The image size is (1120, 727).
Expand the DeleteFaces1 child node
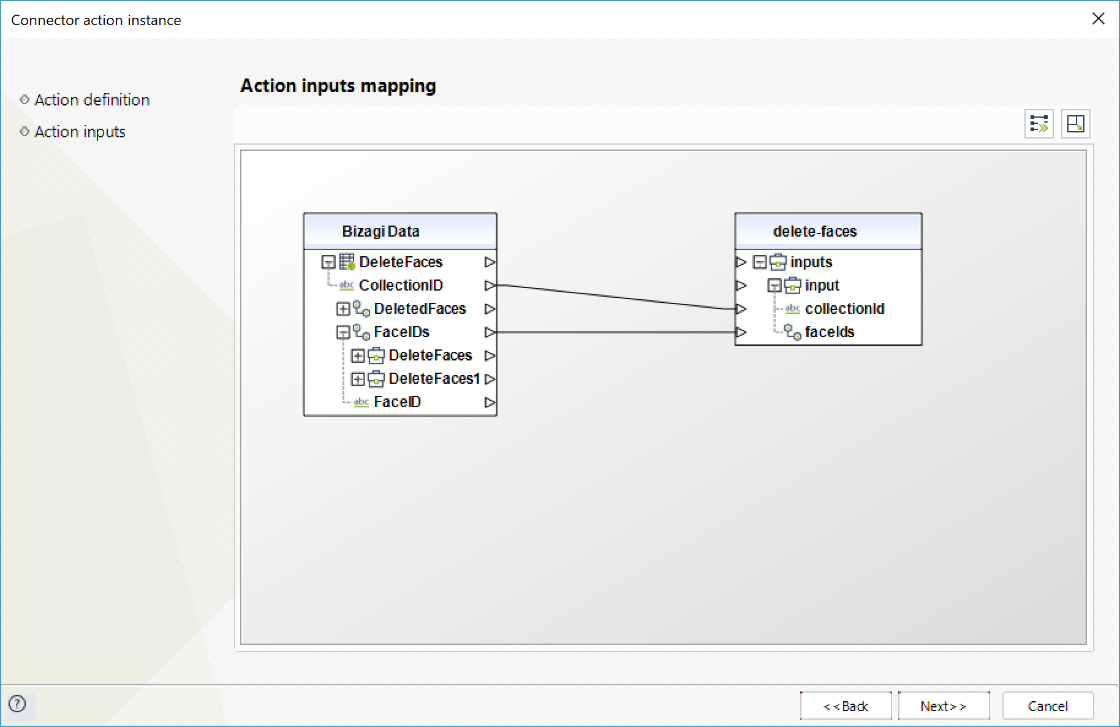tap(358, 379)
